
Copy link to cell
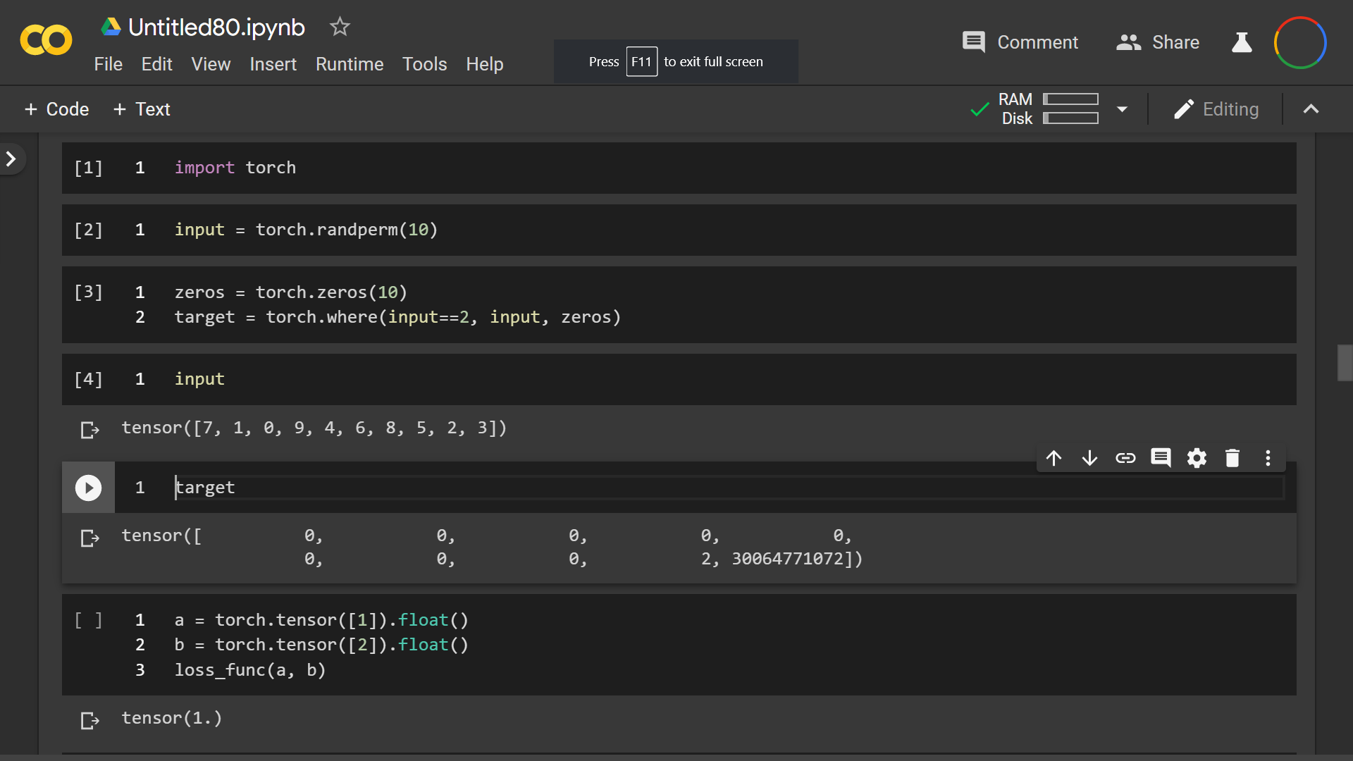pyautogui.click(x=1125, y=458)
